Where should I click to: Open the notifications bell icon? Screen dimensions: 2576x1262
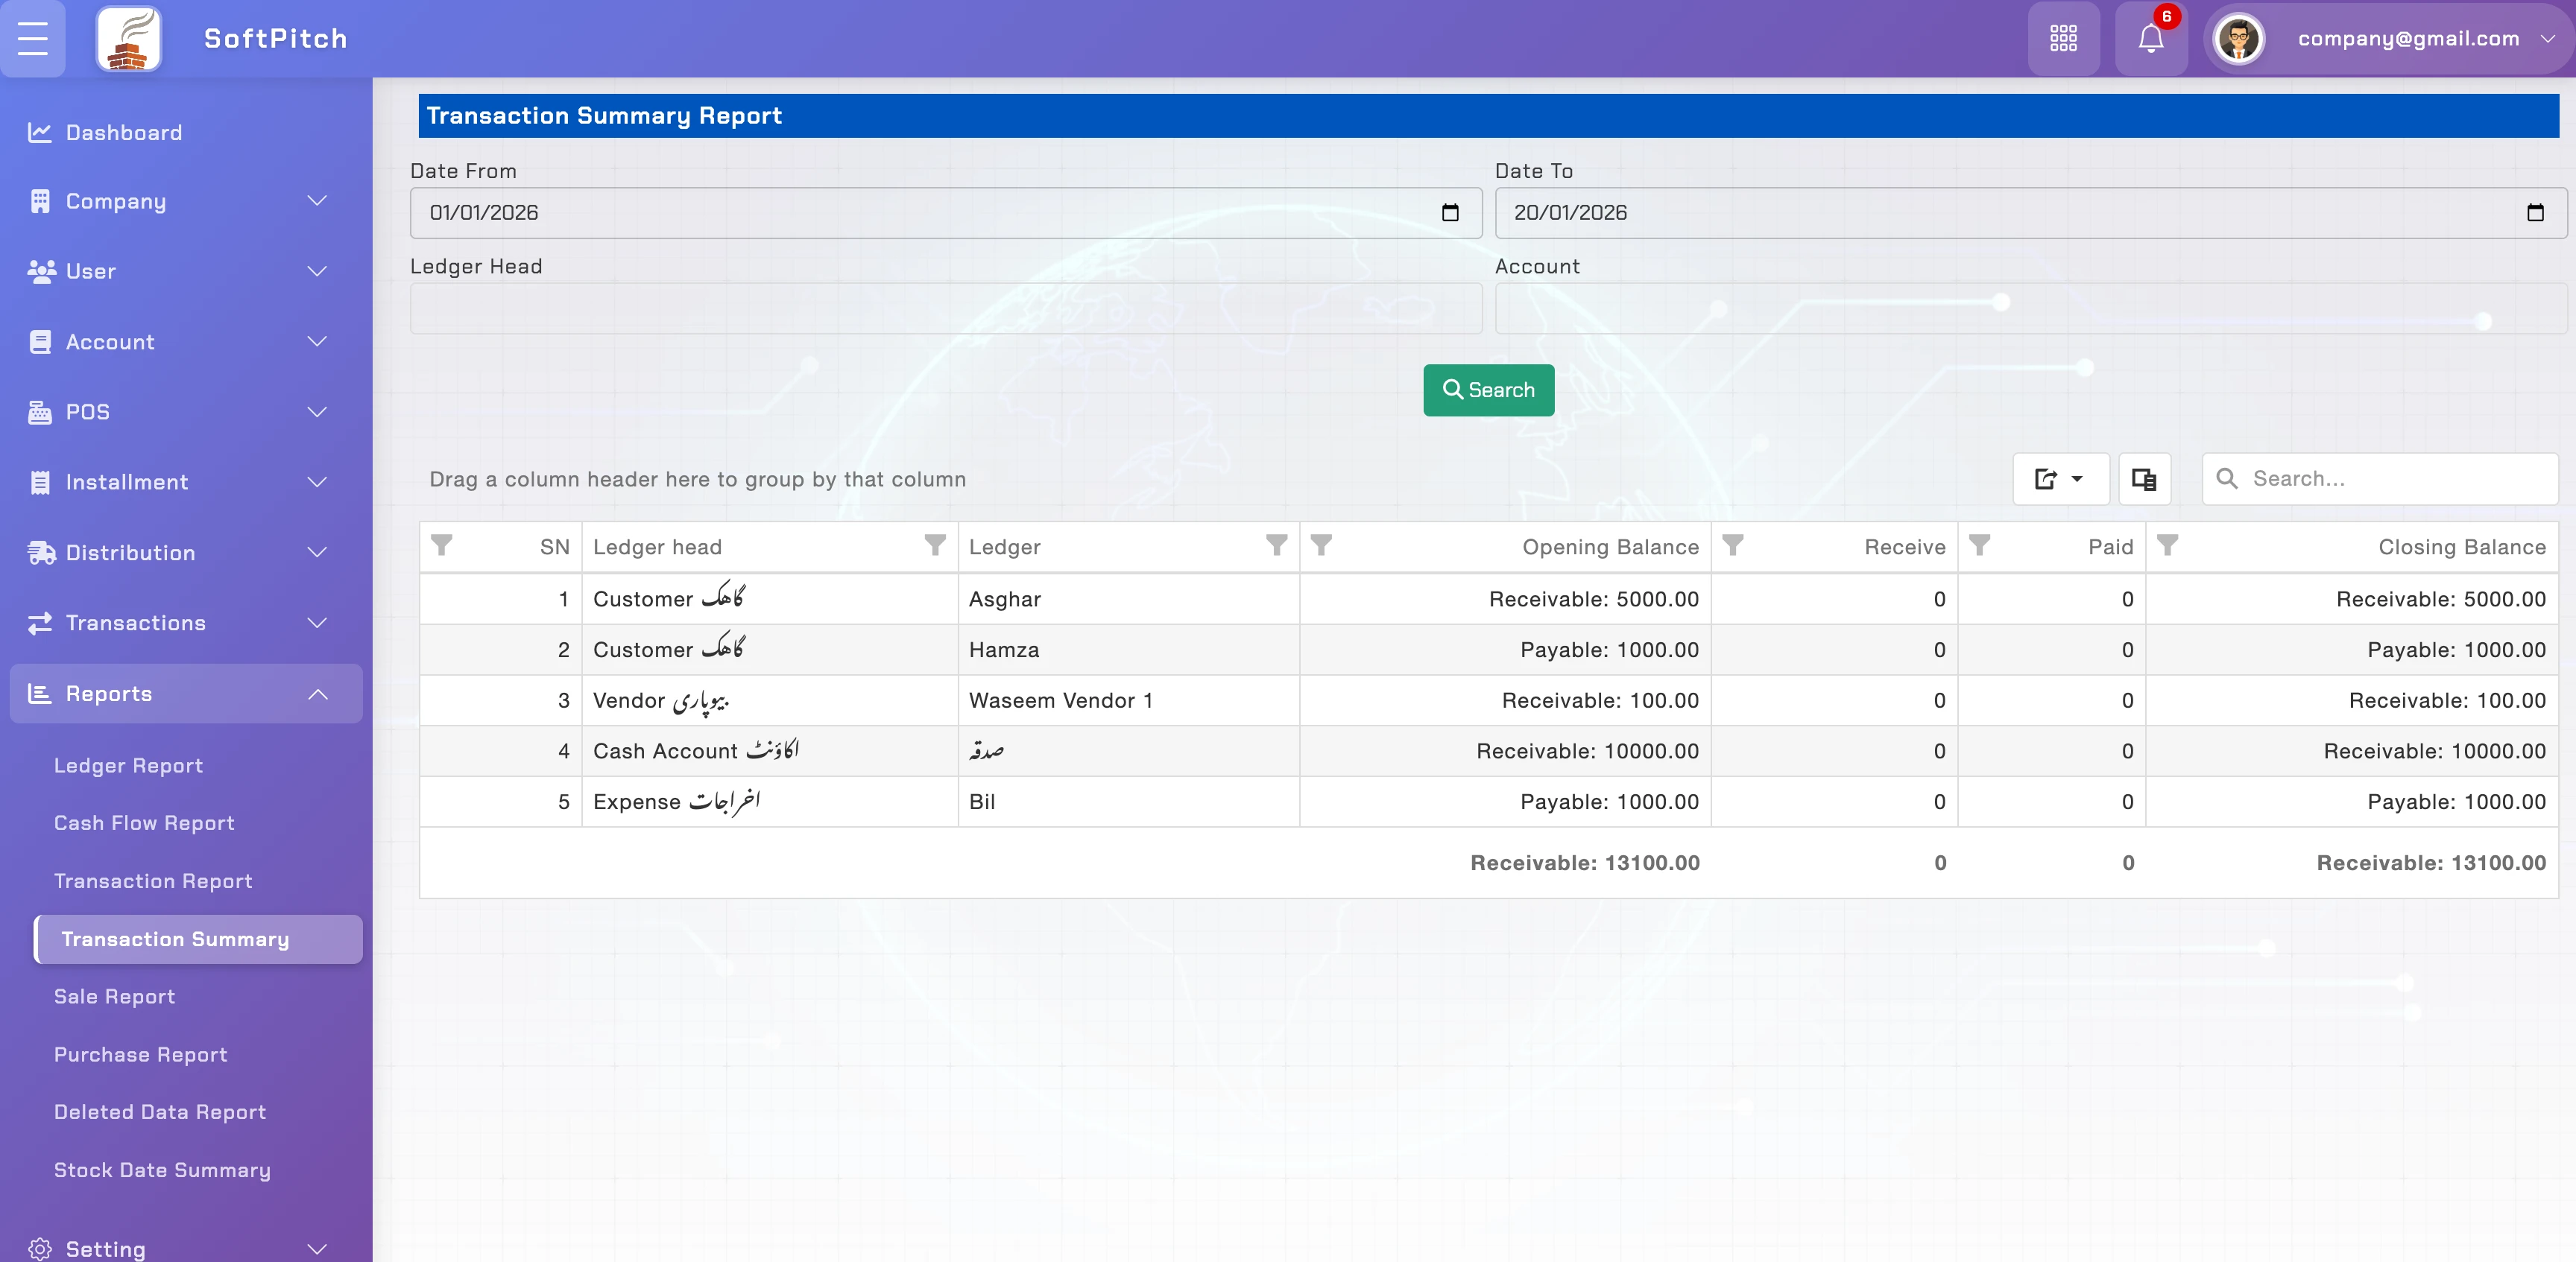point(2150,38)
